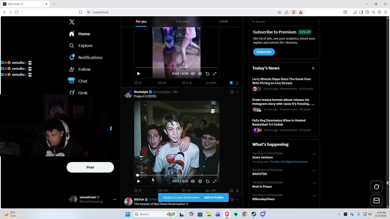Play the 0:26 video at the top
Screen dimensions: 390x219
point(139,74)
